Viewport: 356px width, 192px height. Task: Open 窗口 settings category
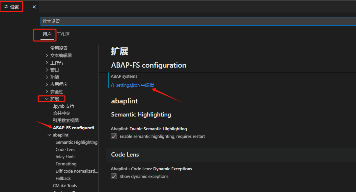(54, 70)
